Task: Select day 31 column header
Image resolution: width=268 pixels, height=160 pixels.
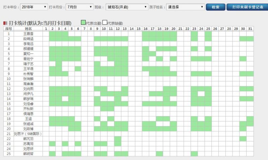Action: coord(250,29)
